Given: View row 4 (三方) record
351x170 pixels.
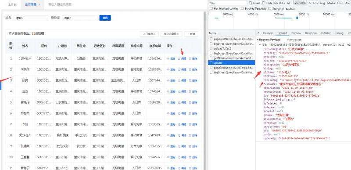Looking at the screenshot, I should pos(171,91).
